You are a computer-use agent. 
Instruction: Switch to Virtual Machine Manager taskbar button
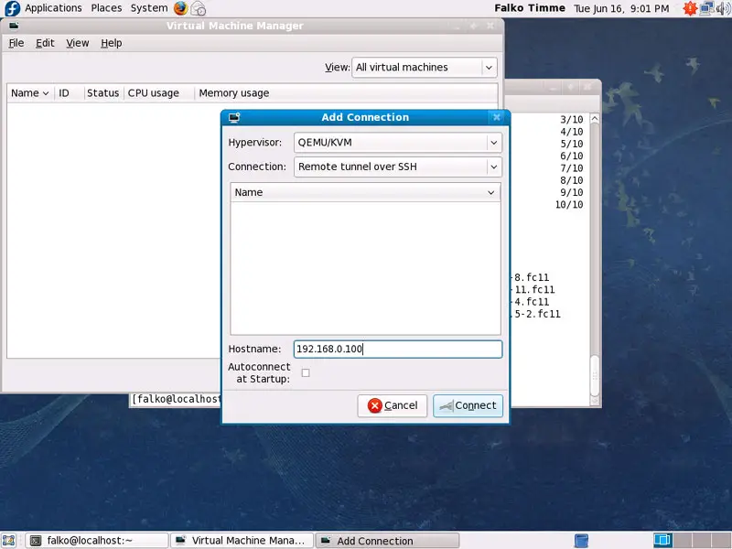point(242,541)
